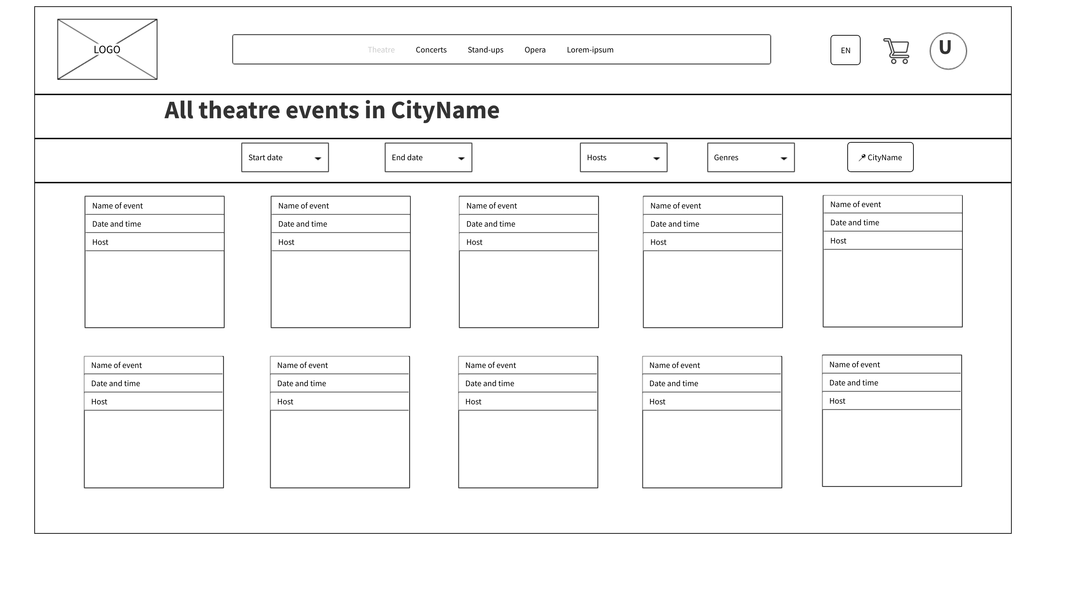Click the pin icon in the CityName button
The image size is (1067, 603).
[862, 157]
